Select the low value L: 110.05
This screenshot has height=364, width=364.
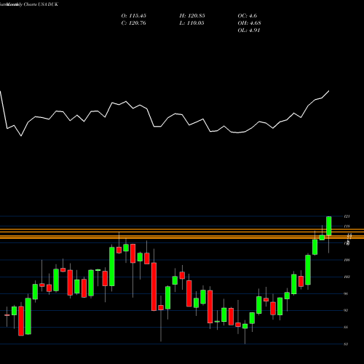click(192, 23)
